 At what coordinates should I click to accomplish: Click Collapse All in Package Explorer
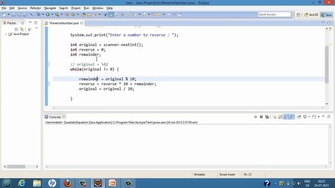16,29
